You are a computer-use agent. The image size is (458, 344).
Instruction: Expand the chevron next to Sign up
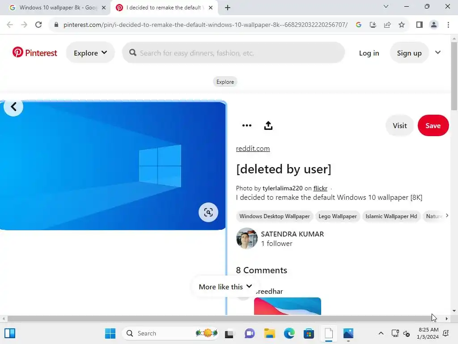point(437,52)
